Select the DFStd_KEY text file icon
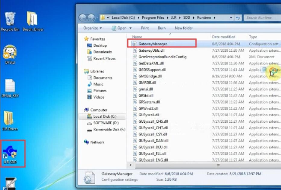This screenshot has height=190, width=281. (x=10, y=87)
